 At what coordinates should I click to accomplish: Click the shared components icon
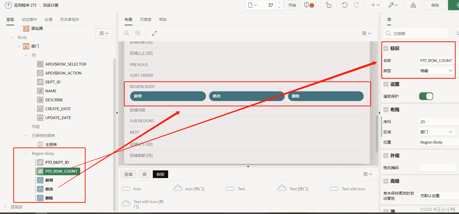tap(413, 5)
